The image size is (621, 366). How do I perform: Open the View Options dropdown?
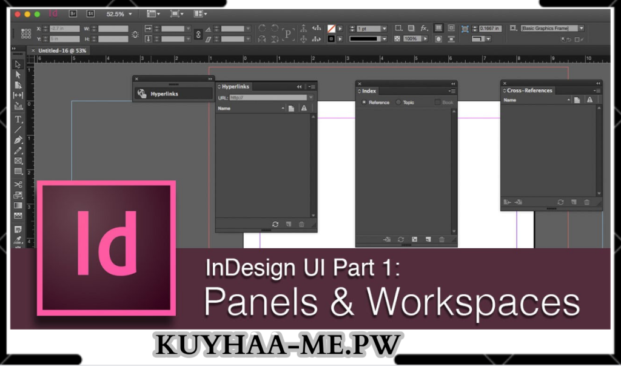pos(153,13)
